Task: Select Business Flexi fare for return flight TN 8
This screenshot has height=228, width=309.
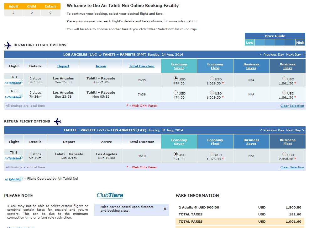Action: click(284, 154)
